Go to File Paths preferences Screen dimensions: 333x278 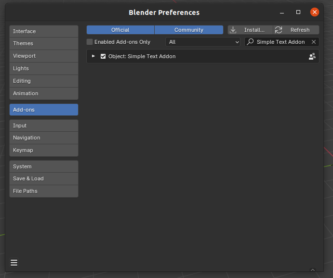tap(44, 191)
